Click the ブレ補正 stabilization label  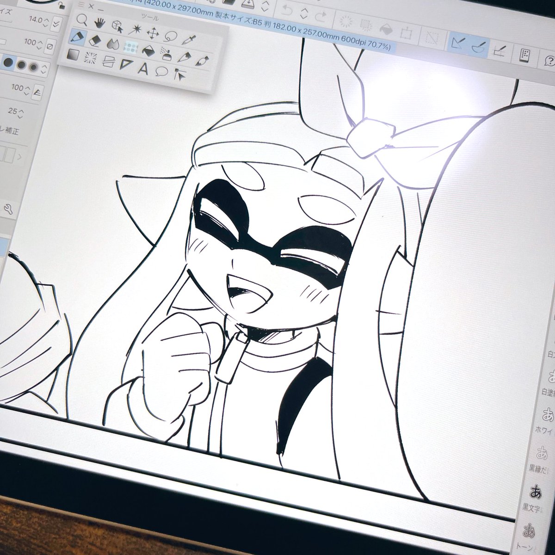click(8, 131)
